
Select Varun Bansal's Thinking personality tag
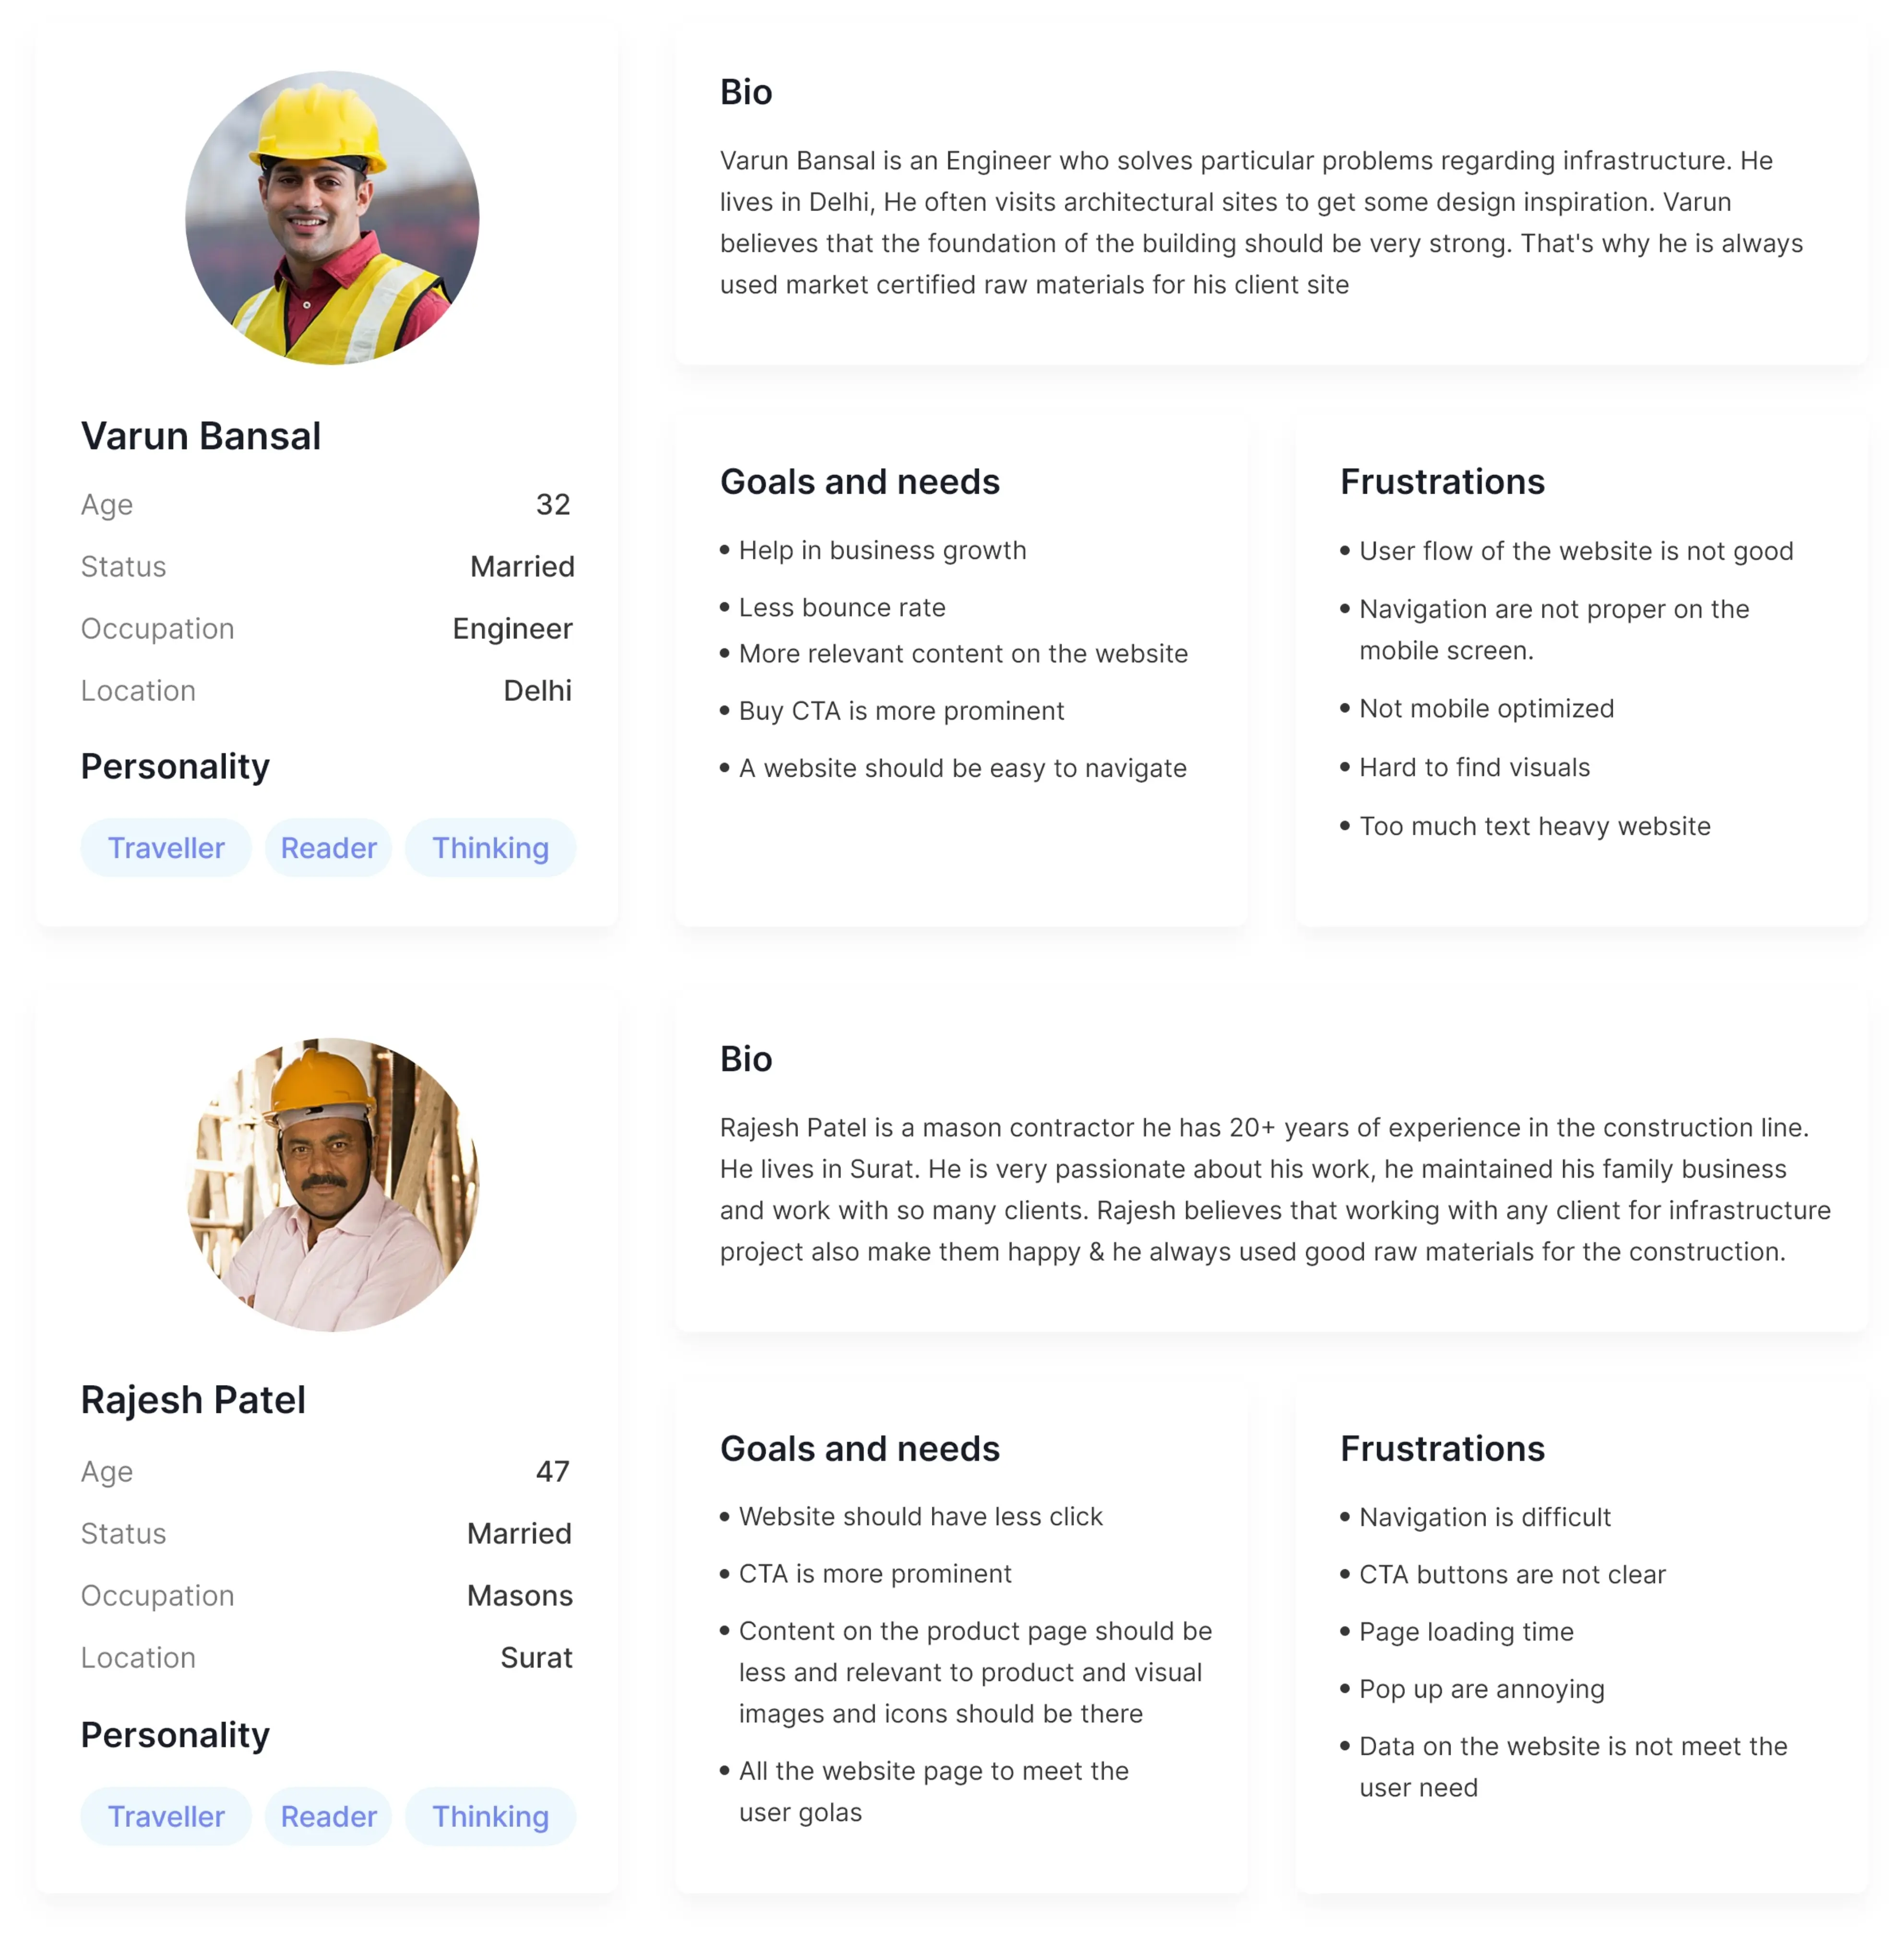[x=490, y=848]
